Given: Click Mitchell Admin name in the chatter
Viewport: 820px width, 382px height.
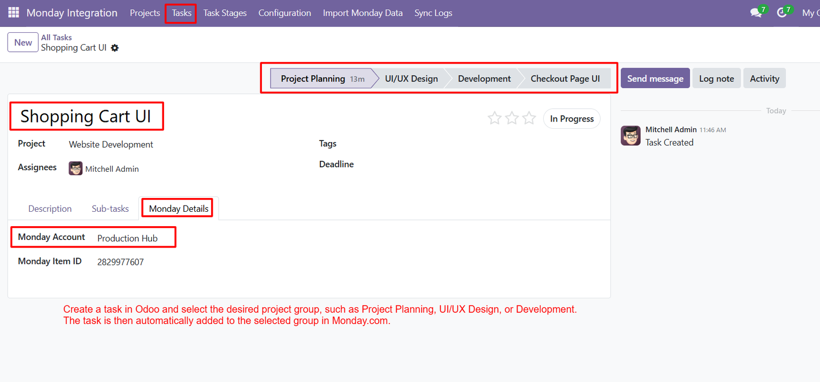Looking at the screenshot, I should 671,130.
